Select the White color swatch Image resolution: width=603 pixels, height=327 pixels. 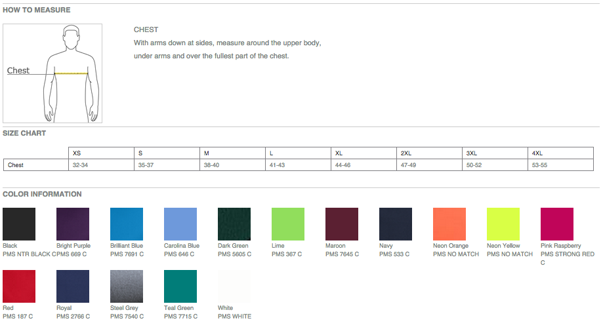(234, 286)
